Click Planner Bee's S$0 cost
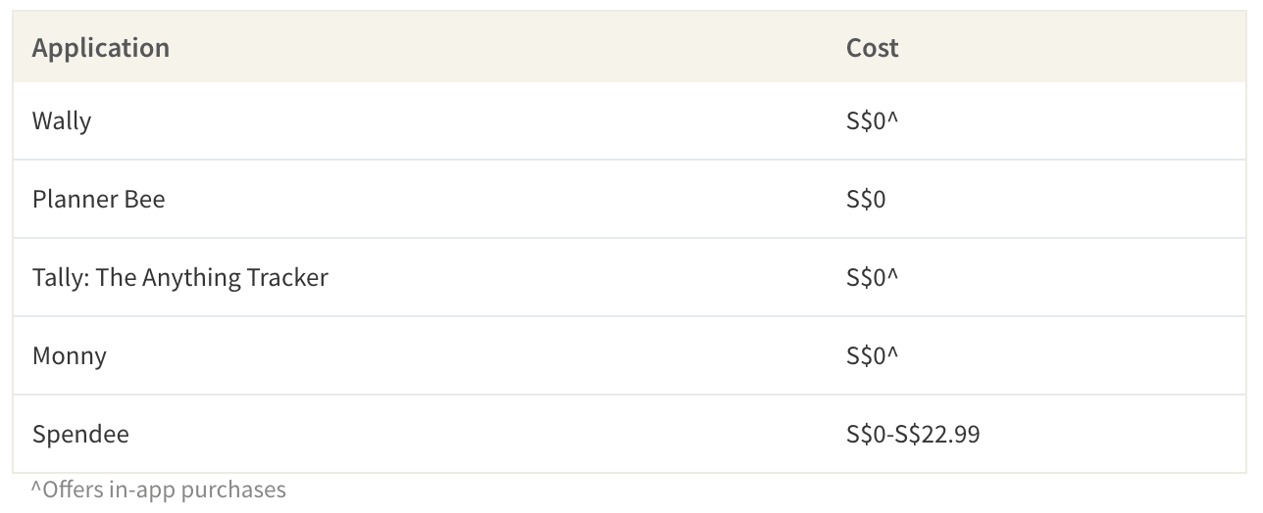Viewport: 1263px width, 513px height. click(x=866, y=200)
